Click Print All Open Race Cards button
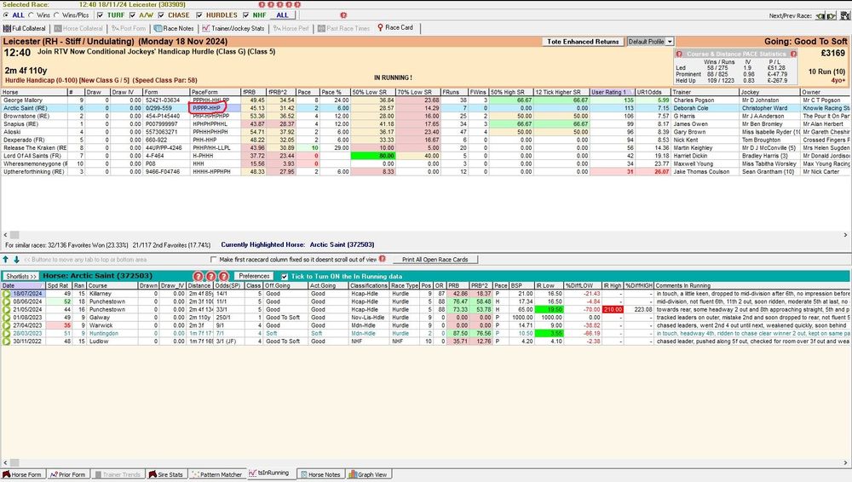Image resolution: width=852 pixels, height=482 pixels. click(435, 260)
